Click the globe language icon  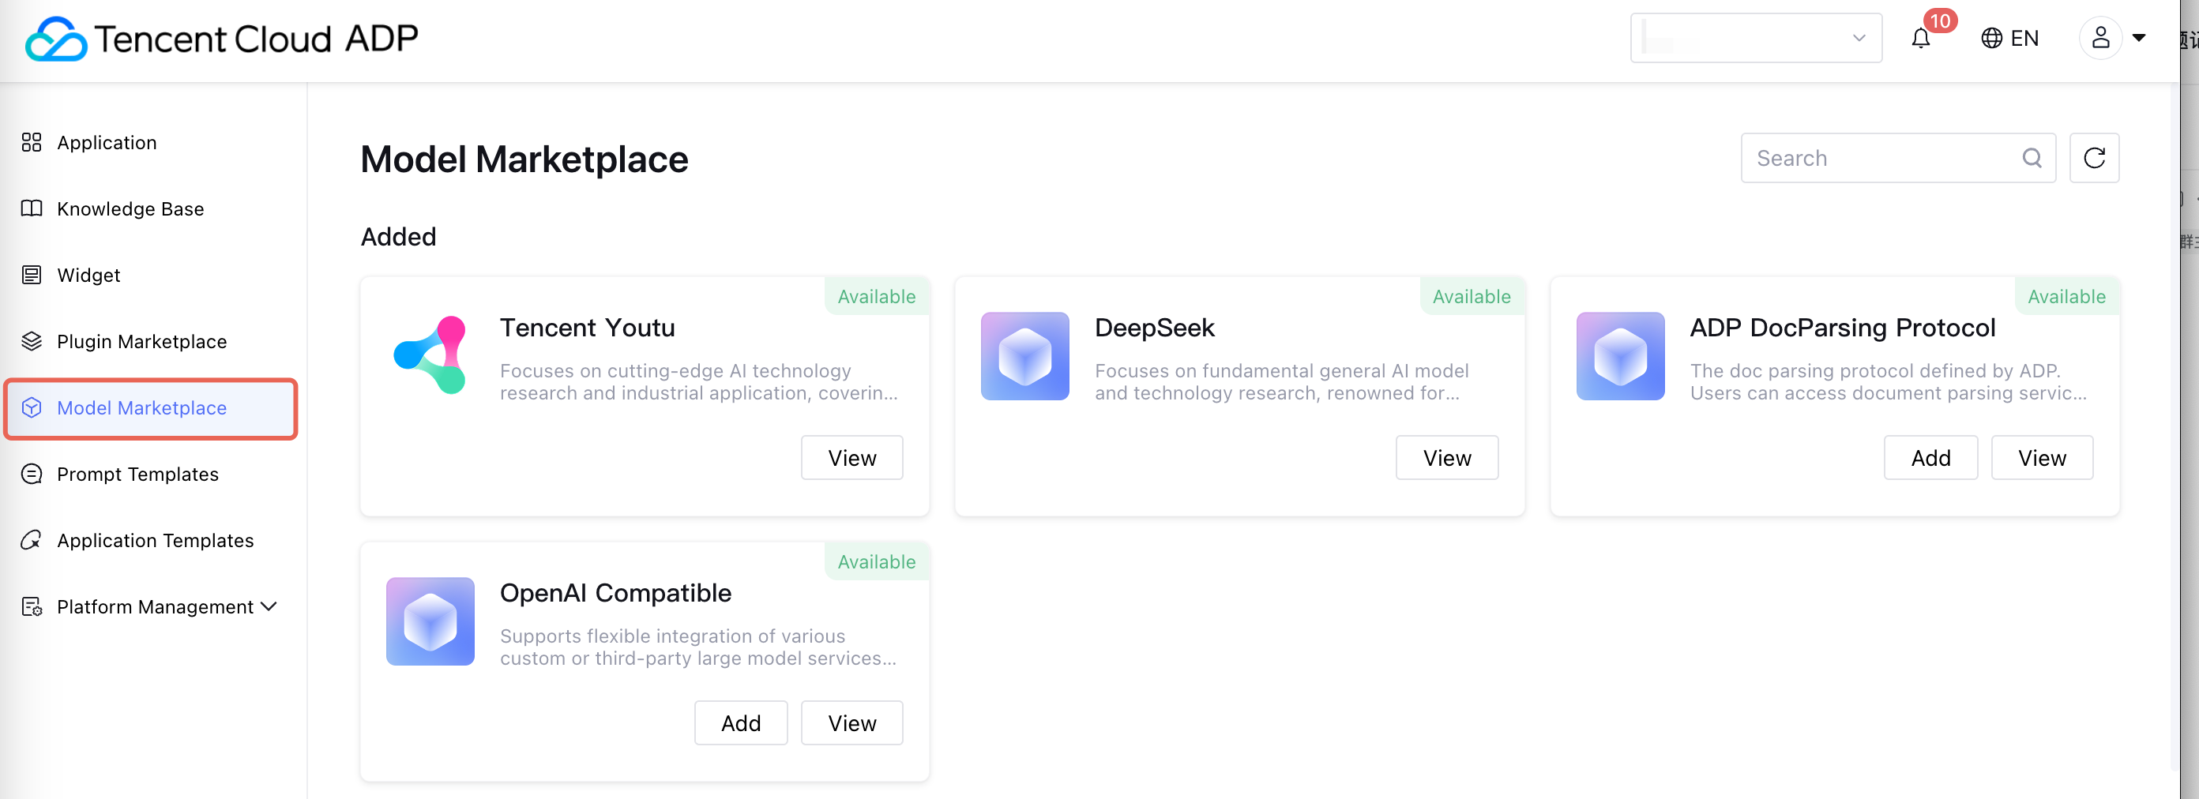pyautogui.click(x=1991, y=39)
